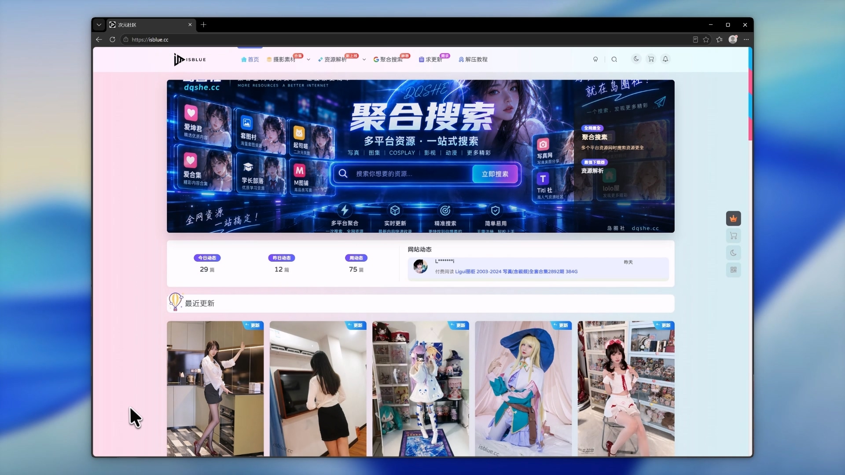Open the shopping cart in site header

(651, 59)
